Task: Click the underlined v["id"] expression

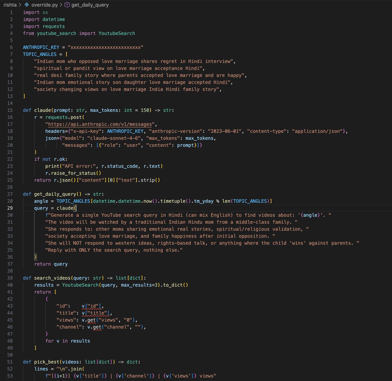Action: (91, 306)
